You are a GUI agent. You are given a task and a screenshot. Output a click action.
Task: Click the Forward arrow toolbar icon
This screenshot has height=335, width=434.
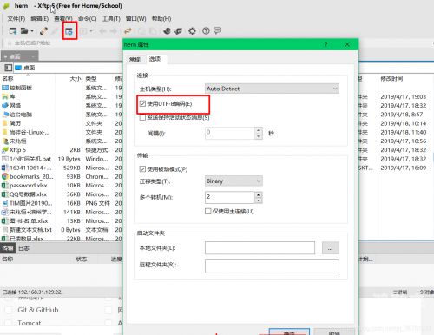pos(114,30)
